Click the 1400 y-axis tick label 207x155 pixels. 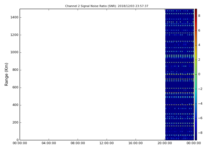click(x=14, y=17)
